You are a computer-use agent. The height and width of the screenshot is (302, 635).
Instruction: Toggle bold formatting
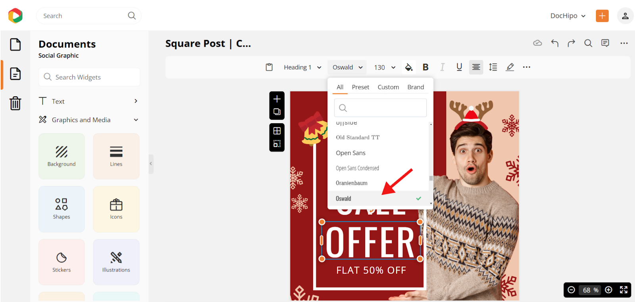(x=425, y=67)
